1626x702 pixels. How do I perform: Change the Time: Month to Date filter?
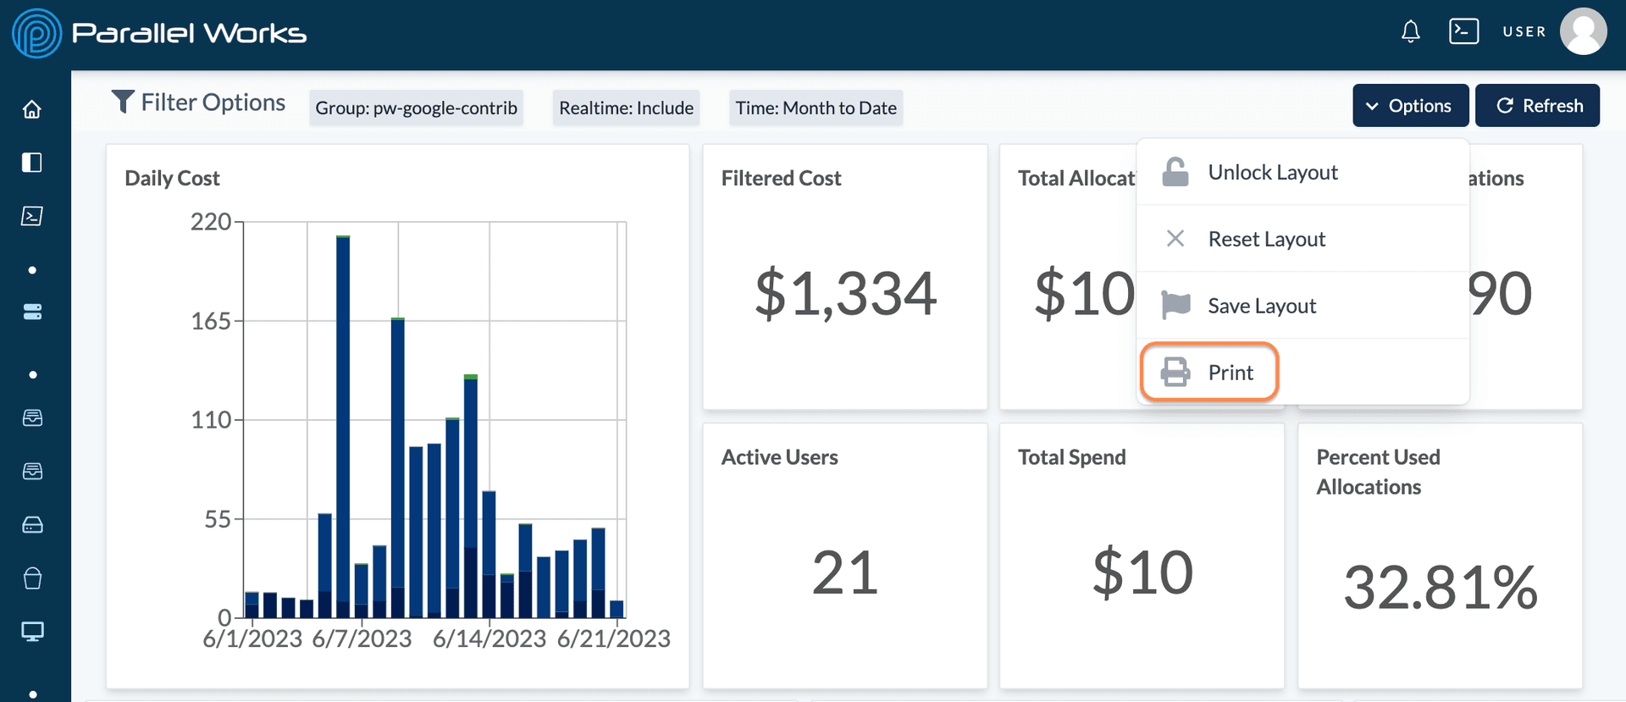pos(816,108)
